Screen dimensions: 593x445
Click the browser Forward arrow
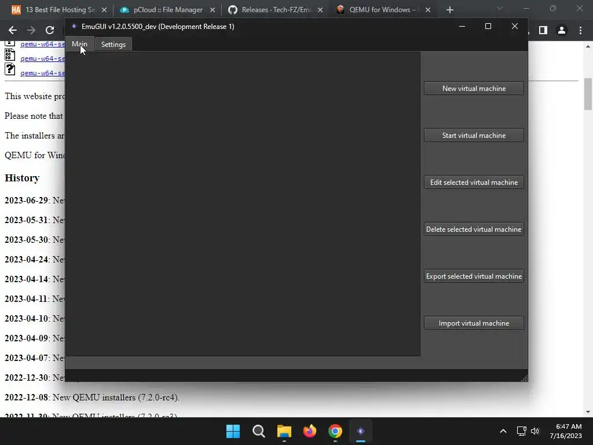pos(31,30)
